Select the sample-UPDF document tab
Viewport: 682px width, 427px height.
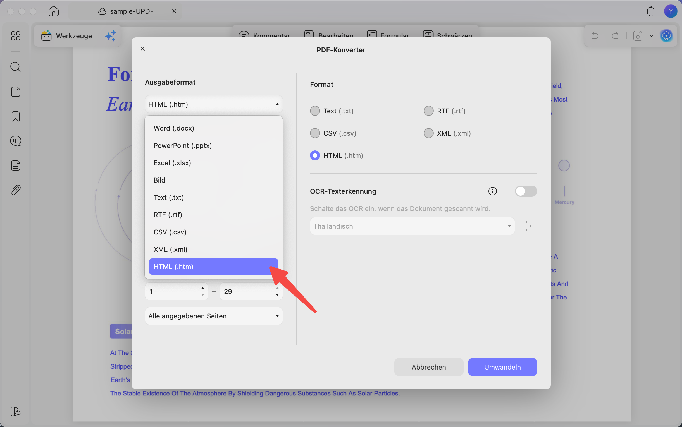coord(125,11)
